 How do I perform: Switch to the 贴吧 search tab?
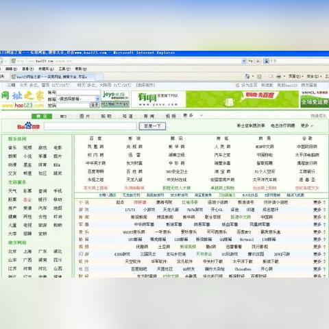[x=106, y=117]
